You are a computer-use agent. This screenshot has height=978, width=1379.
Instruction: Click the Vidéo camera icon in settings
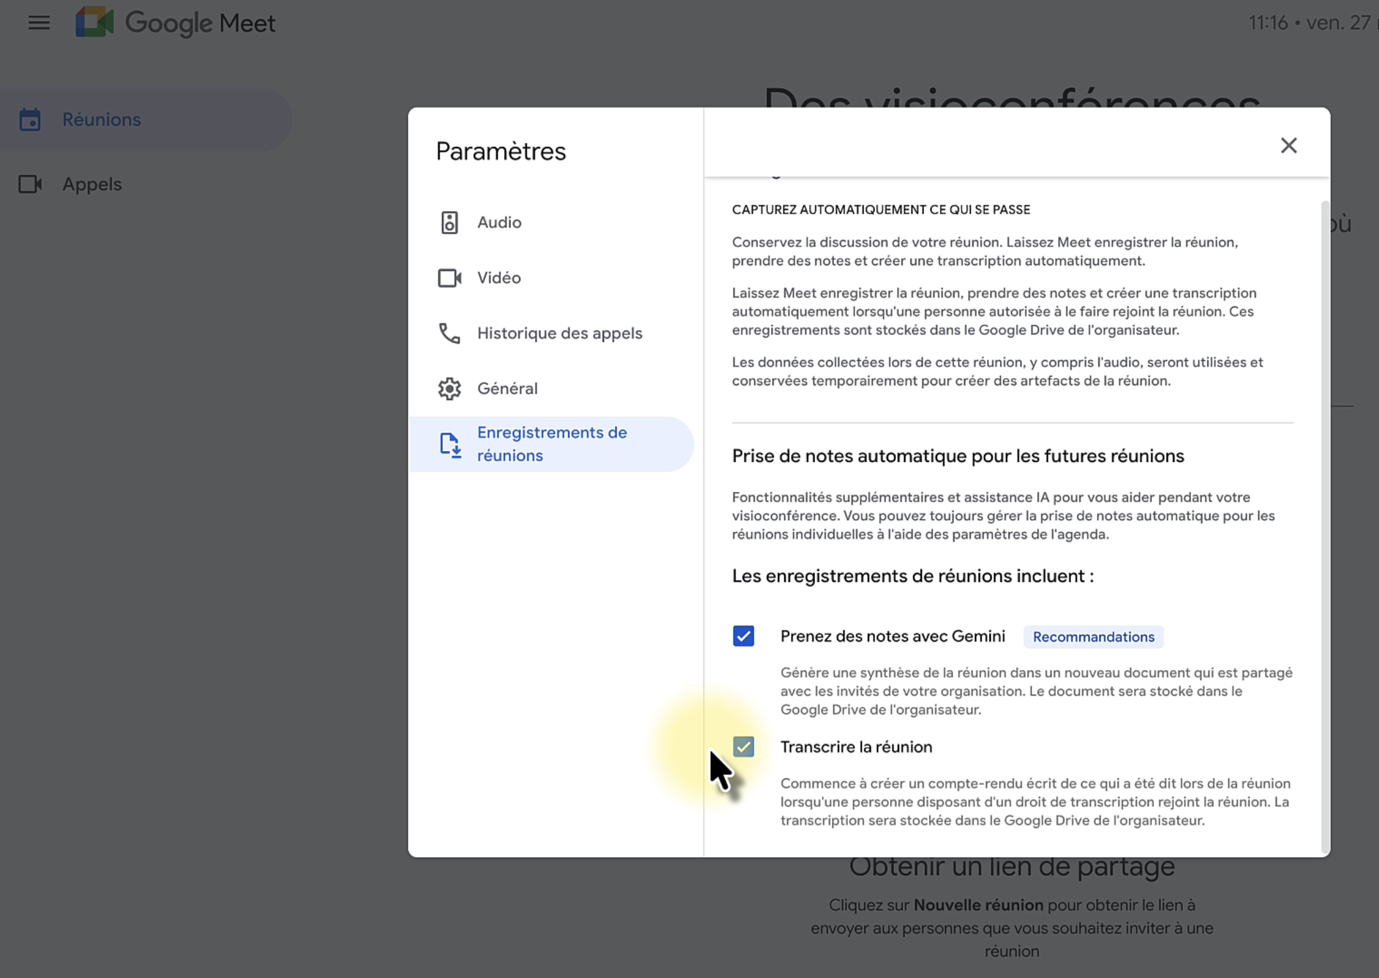point(449,278)
